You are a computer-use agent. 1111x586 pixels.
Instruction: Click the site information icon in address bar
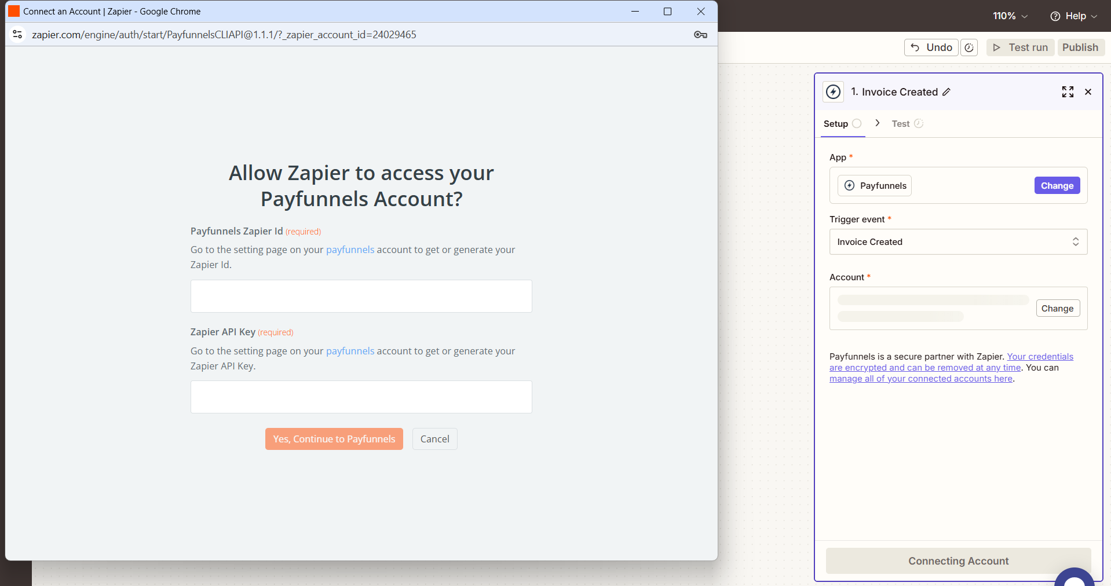click(18, 35)
